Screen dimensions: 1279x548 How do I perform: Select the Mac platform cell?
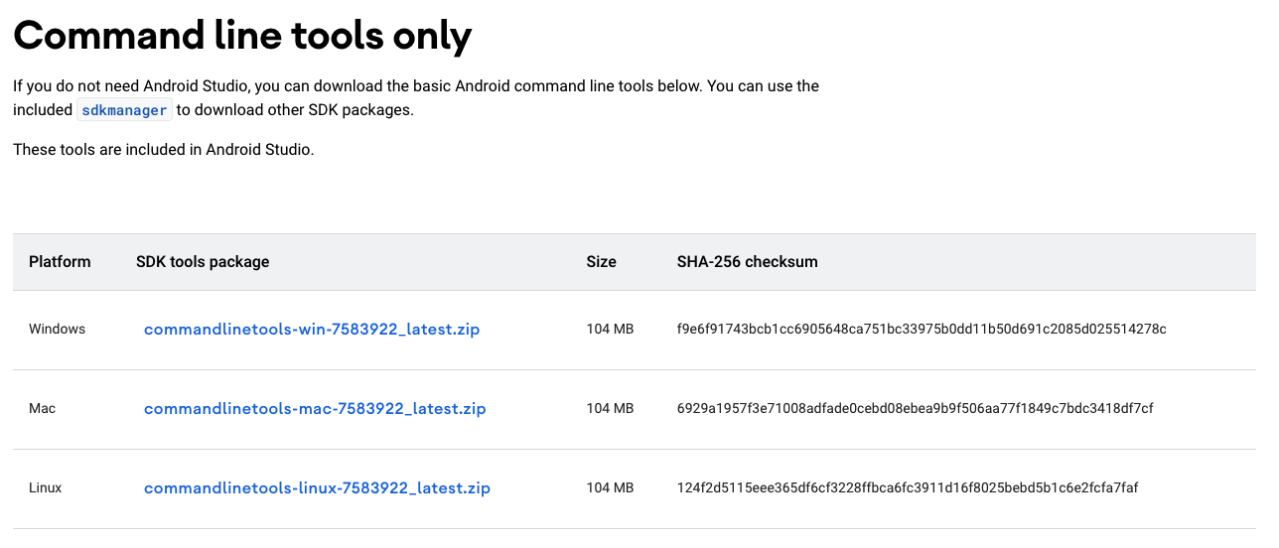42,409
